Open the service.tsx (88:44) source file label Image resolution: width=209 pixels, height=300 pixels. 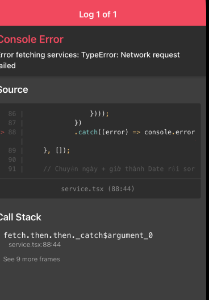tap(98, 189)
